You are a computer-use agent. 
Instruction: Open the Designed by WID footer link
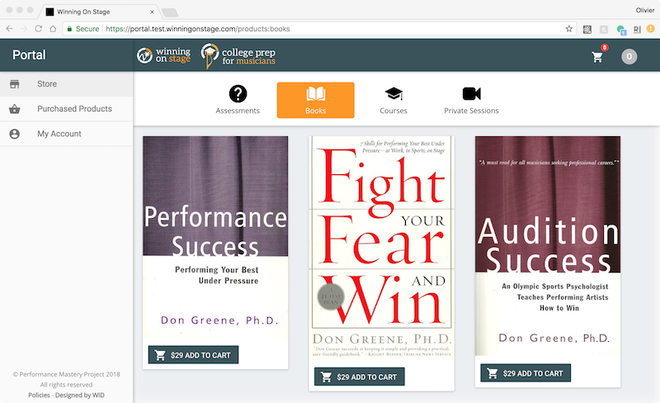80,395
